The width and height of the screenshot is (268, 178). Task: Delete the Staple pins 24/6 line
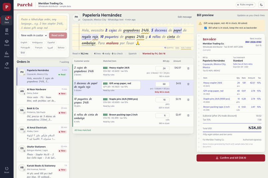coord(188,100)
